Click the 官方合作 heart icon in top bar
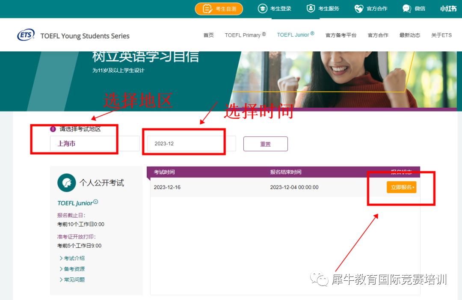 [359, 9]
